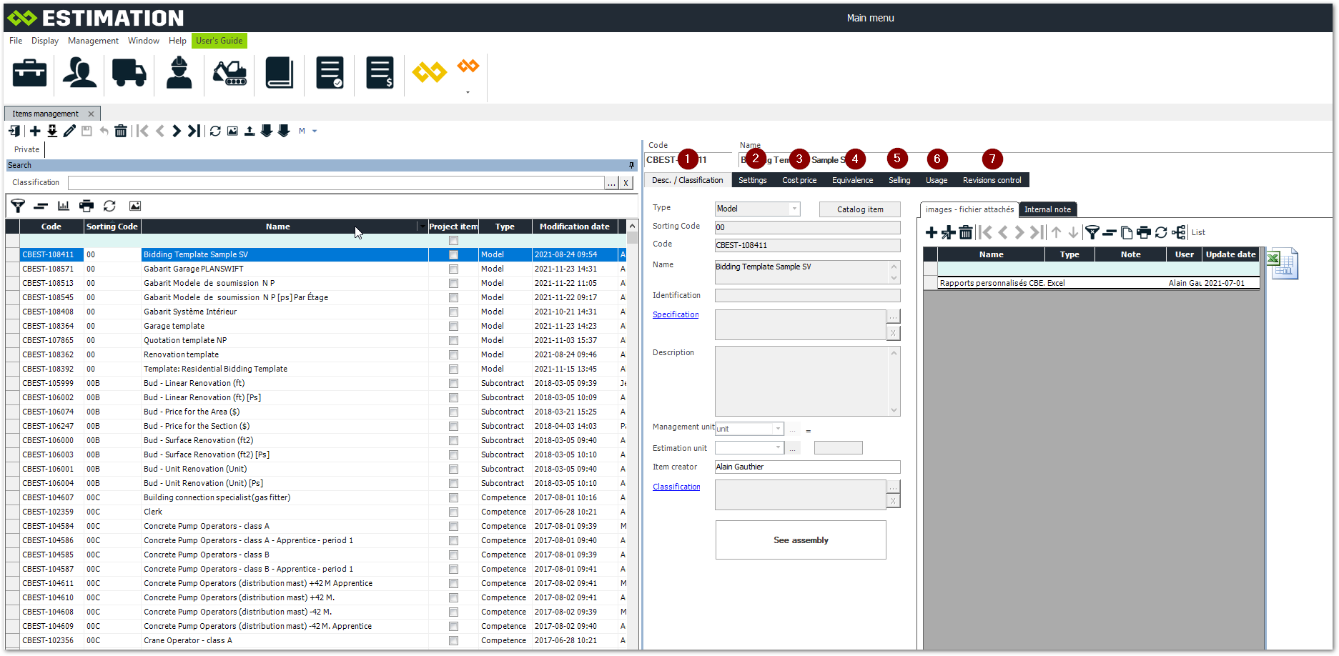Expand the Management unit dropdown
Screen dimensions: 1339x656
(x=778, y=429)
